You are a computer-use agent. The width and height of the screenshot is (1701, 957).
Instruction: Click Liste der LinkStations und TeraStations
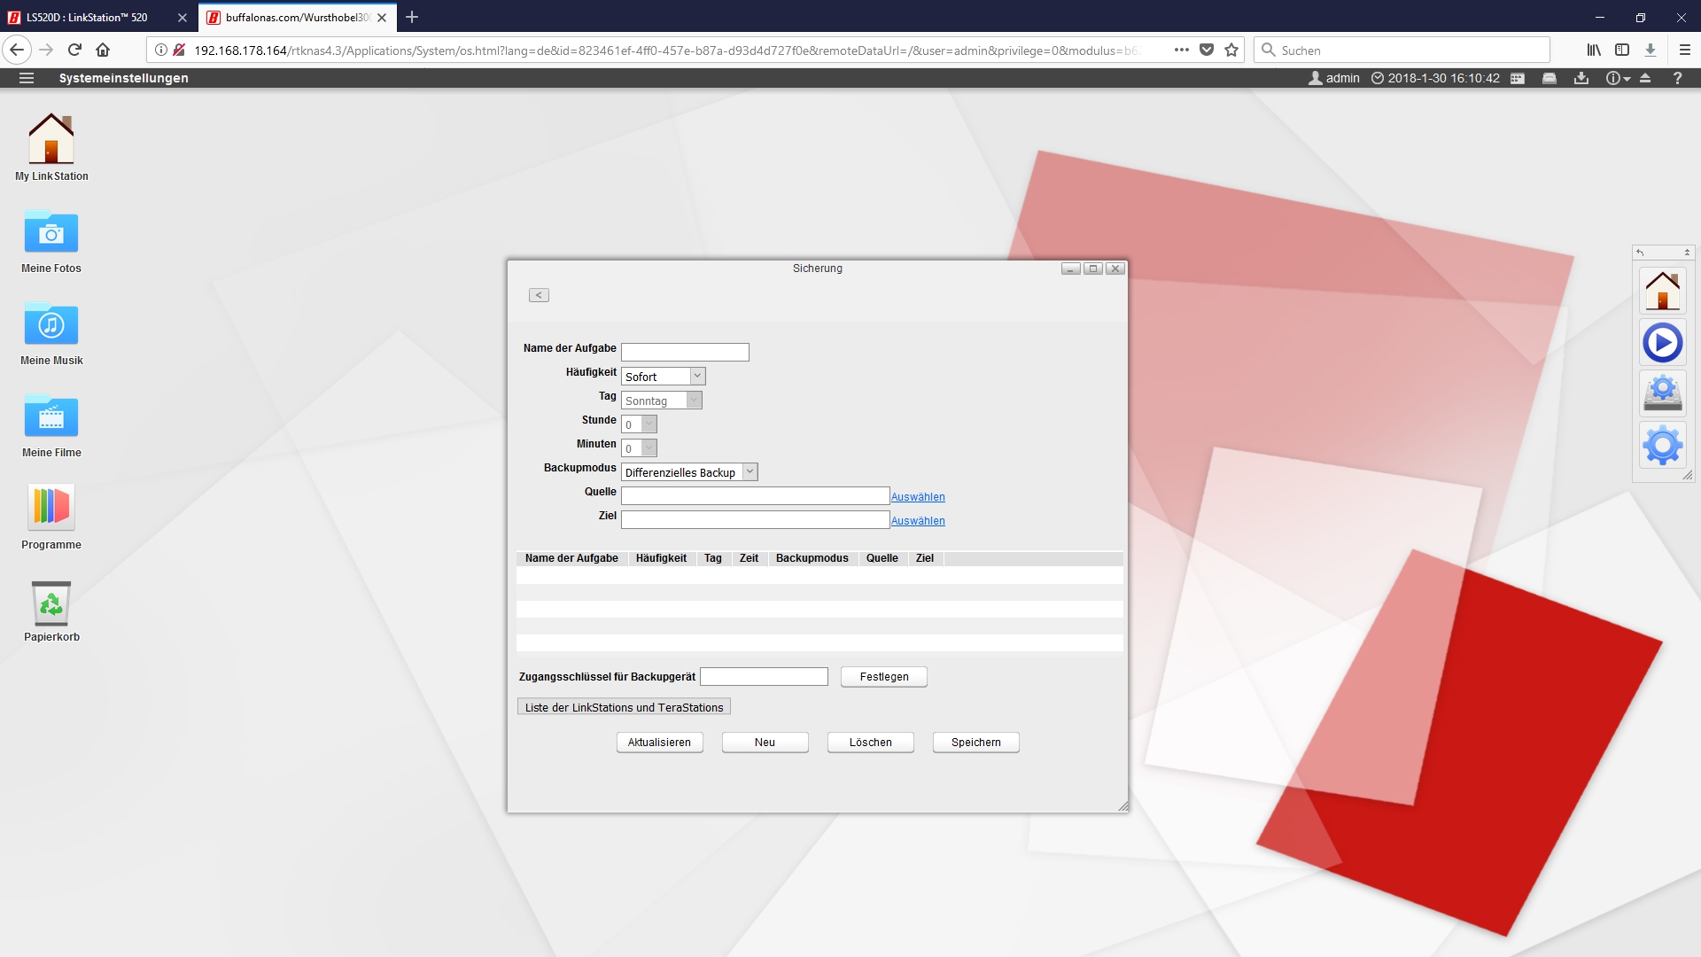tap(624, 707)
